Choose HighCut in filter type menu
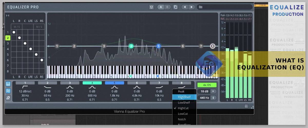This screenshot has height=128, width=308. 185,108
